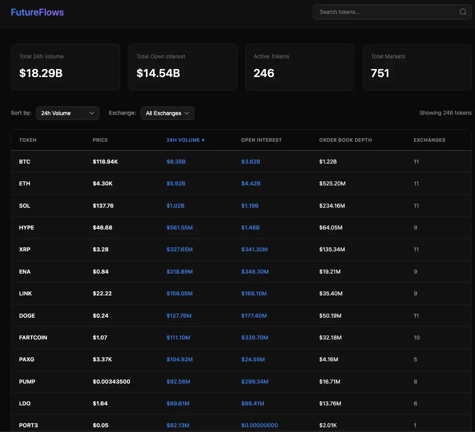The width and height of the screenshot is (475, 432).
Task: Click PUMP's open interest figure
Action: pos(255,381)
